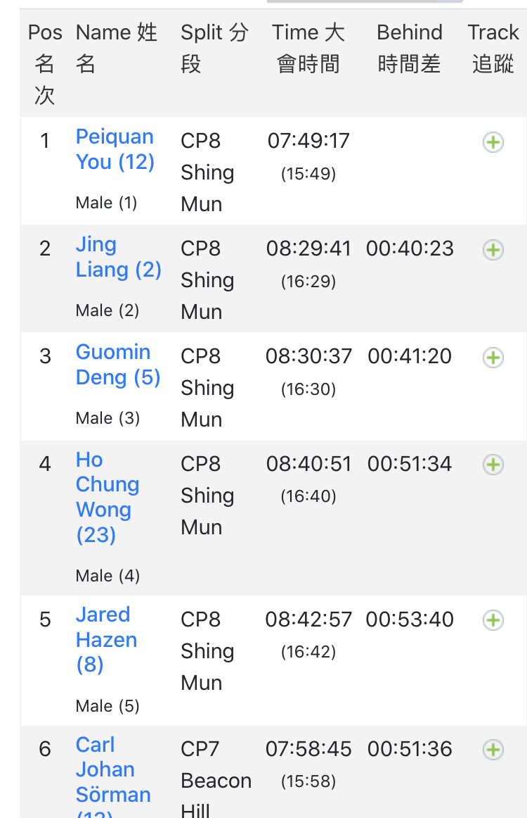Image resolution: width=527 pixels, height=818 pixels.
Task: Sort by the Time 大會時間 column header
Action: [x=308, y=48]
